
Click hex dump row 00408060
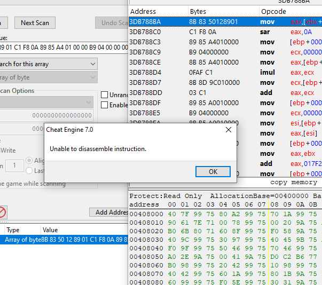[x=225, y=265]
